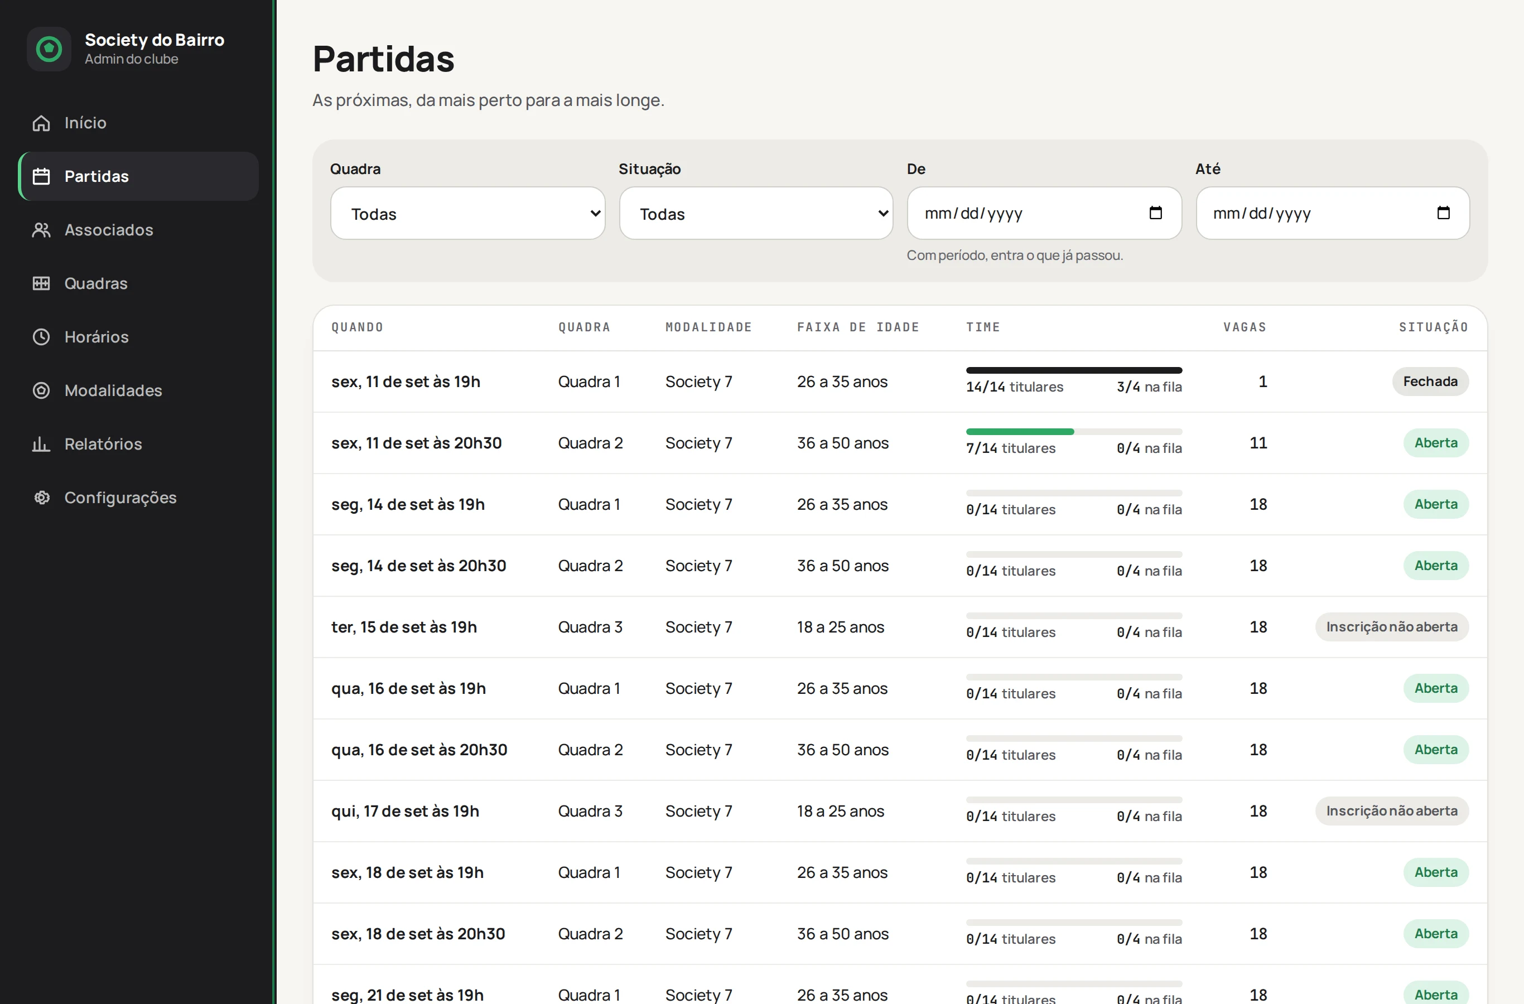Click the Partidas page heading

(x=384, y=59)
